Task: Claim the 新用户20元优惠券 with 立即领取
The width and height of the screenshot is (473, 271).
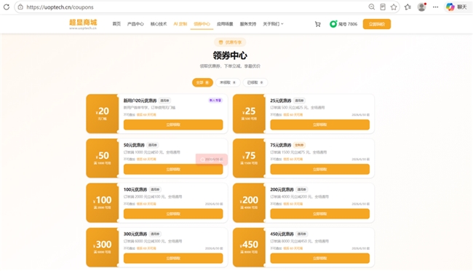Action: pos(173,125)
